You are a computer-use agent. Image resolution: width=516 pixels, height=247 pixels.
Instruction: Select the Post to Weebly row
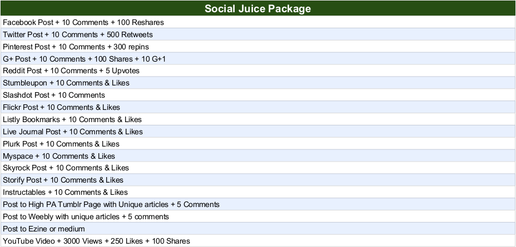(x=86, y=216)
